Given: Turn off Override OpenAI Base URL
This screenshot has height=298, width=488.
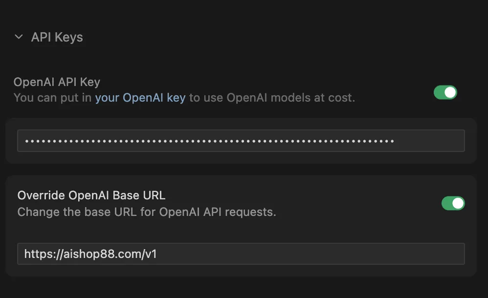Looking at the screenshot, I should 453,203.
